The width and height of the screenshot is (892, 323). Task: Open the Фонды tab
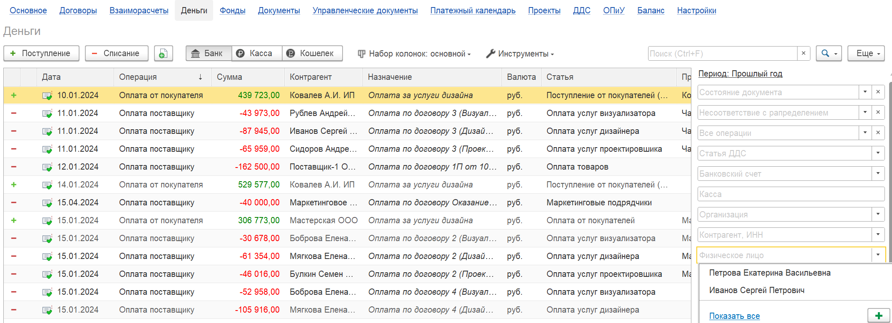(x=233, y=10)
